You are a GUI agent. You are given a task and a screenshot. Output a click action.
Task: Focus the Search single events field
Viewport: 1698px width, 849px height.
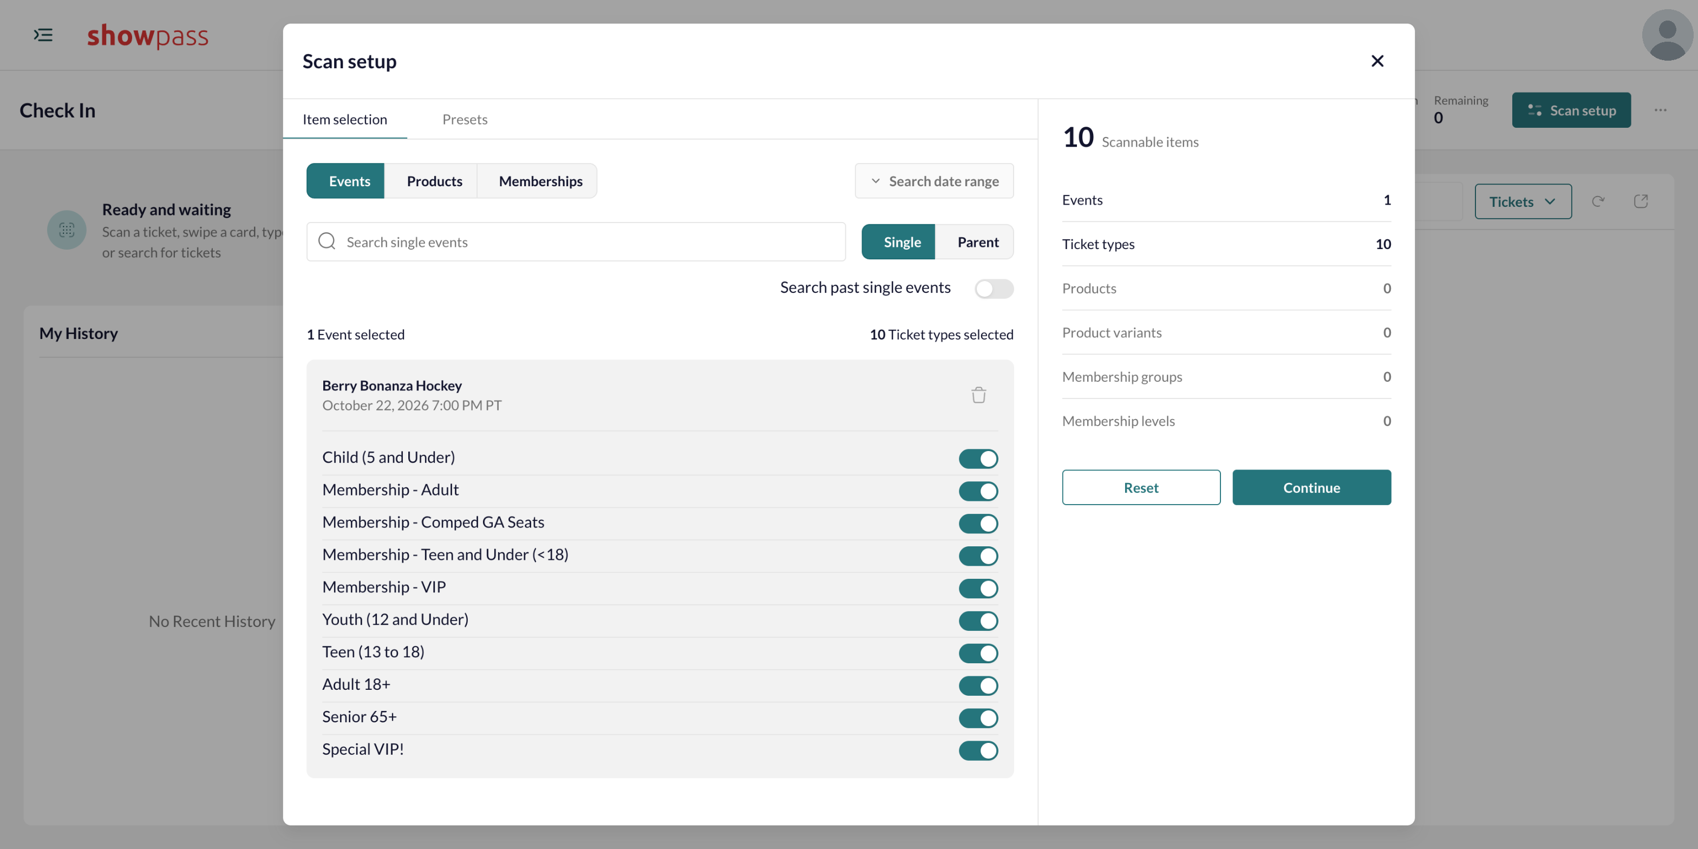click(576, 242)
